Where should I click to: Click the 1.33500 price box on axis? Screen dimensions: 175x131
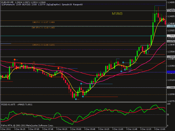(x=171, y=57)
